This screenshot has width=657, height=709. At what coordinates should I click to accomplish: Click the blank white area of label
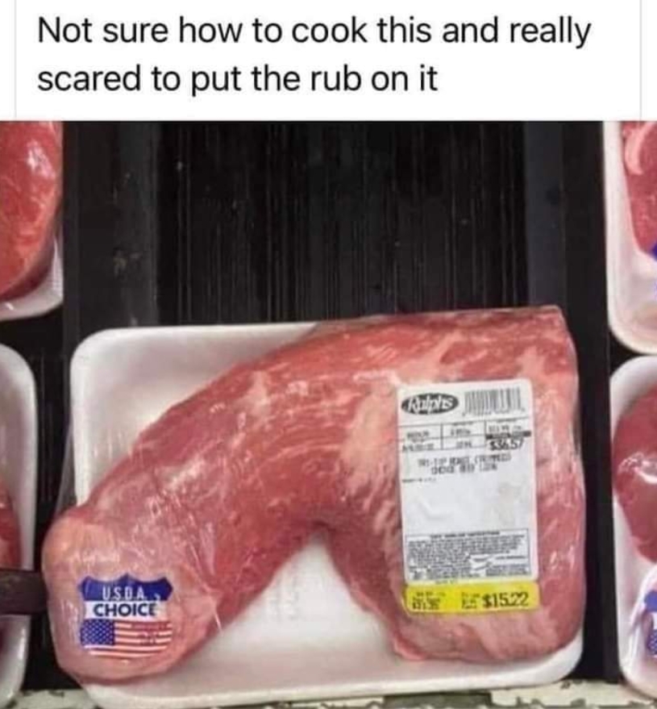(468, 502)
